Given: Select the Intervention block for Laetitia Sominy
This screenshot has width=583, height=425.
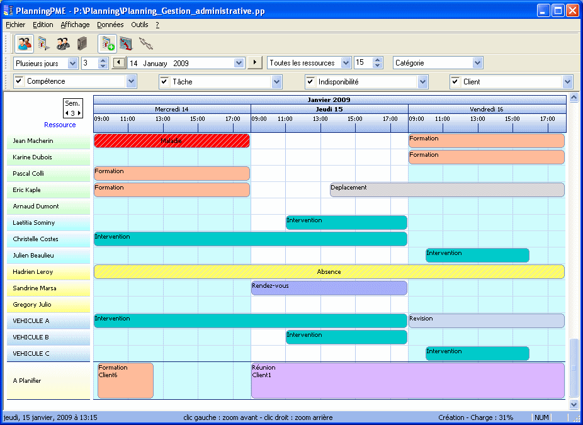Looking at the screenshot, I should click(x=346, y=222).
